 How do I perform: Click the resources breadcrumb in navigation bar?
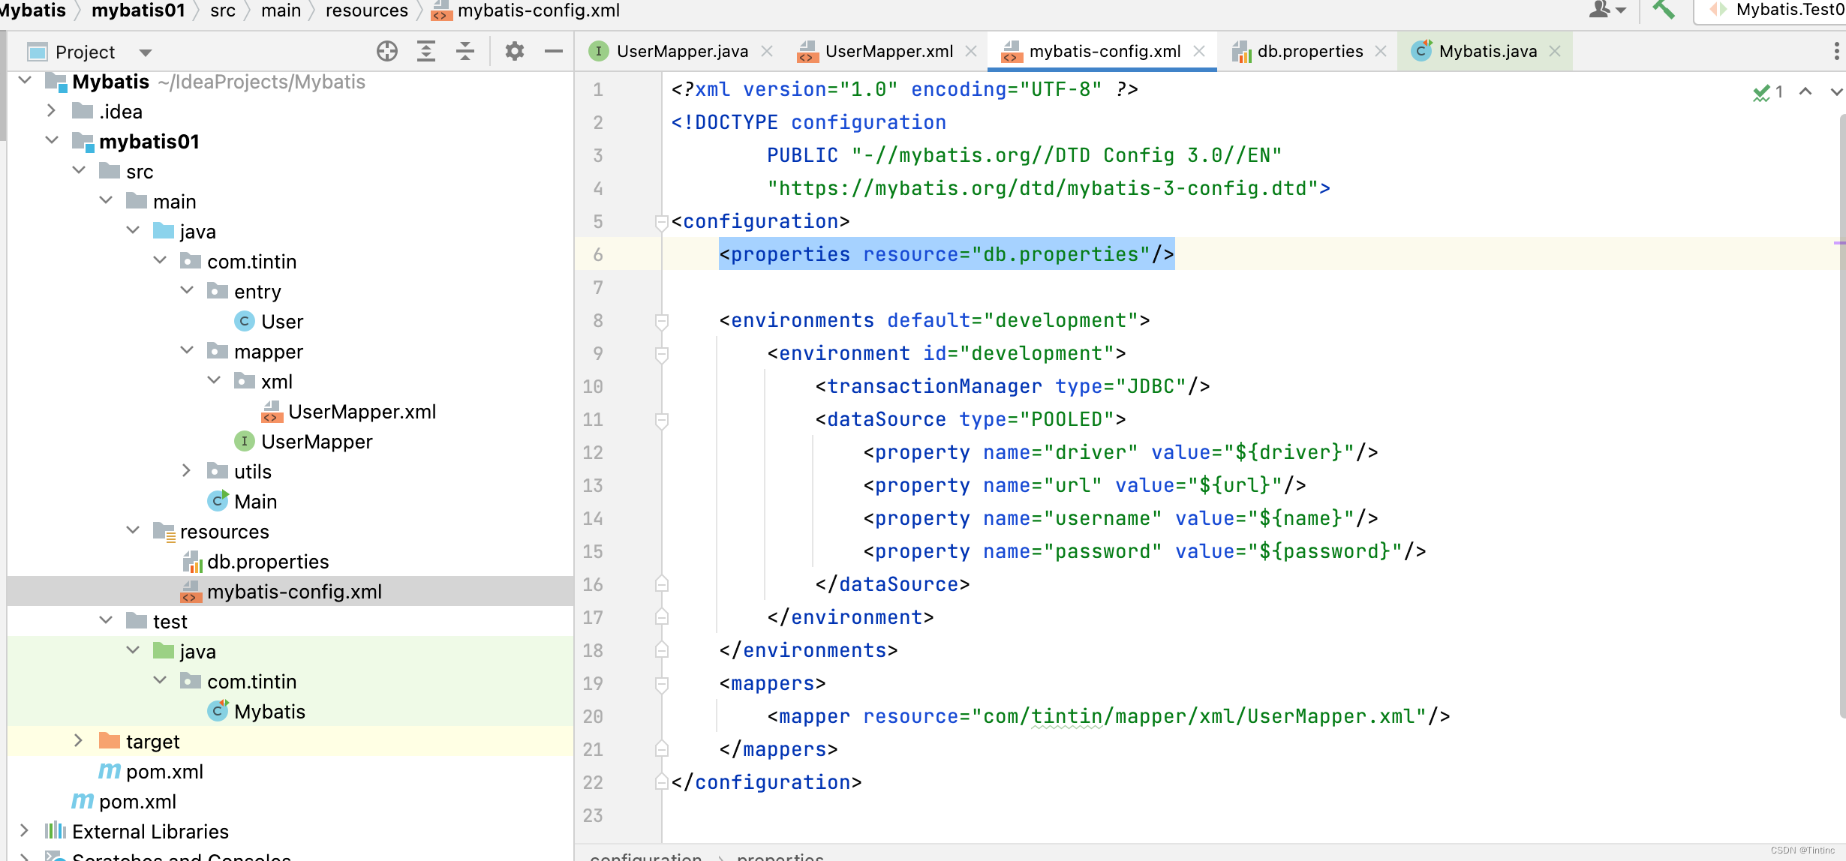pos(366,10)
